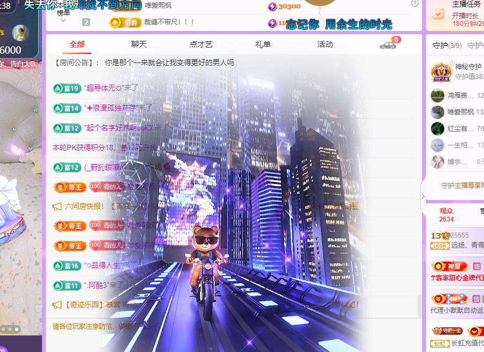The width and height of the screenshot is (484, 352).
Task: Click the 守护一生 badge
Action: pos(448,331)
